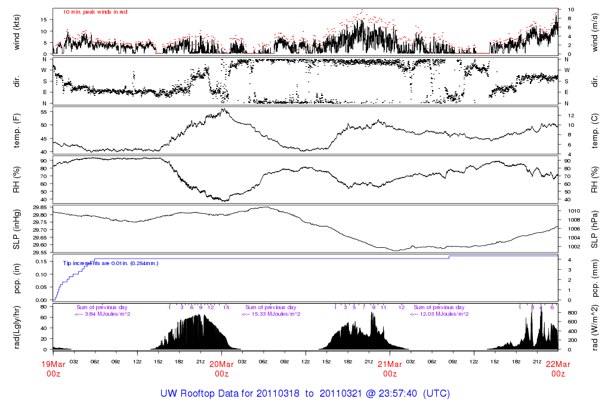Select the 'rad (W/m^2)' axis label
Image resolution: width=611 pixels, height=417 pixels.
click(594, 328)
